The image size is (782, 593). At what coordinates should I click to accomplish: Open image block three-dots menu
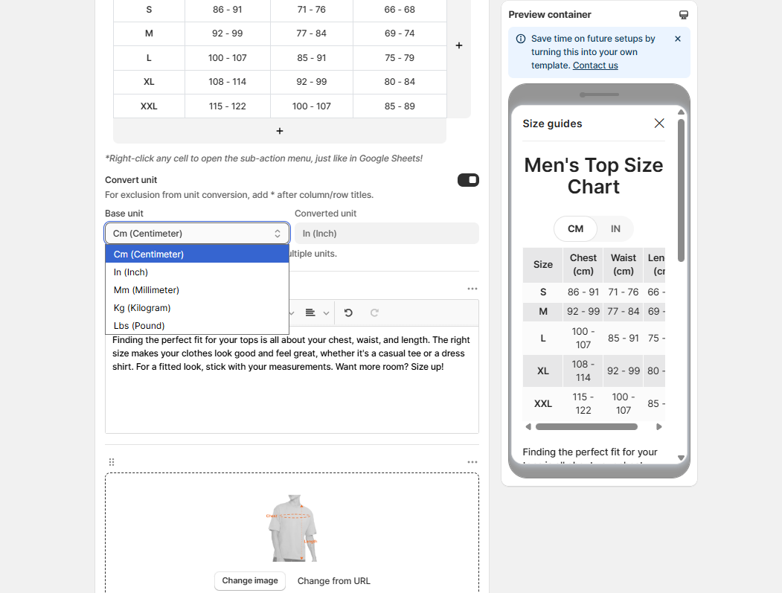pos(472,462)
